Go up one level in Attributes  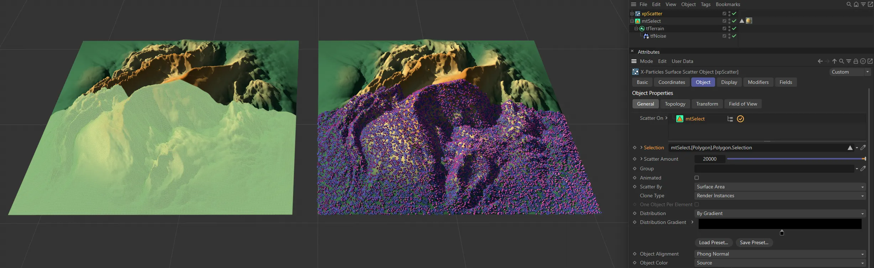834,61
